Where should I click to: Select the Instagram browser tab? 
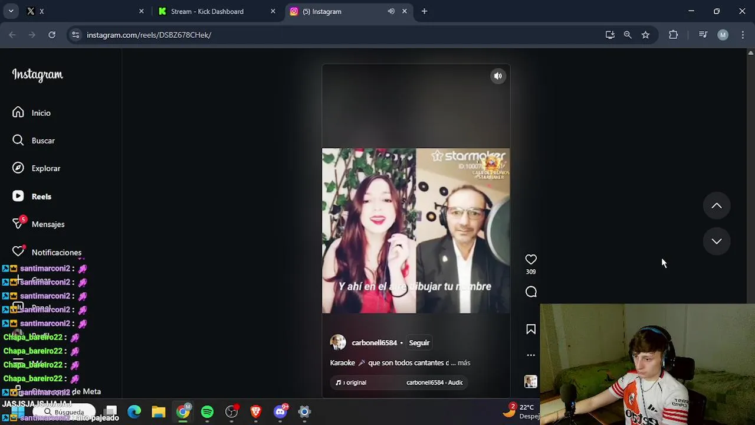point(348,11)
